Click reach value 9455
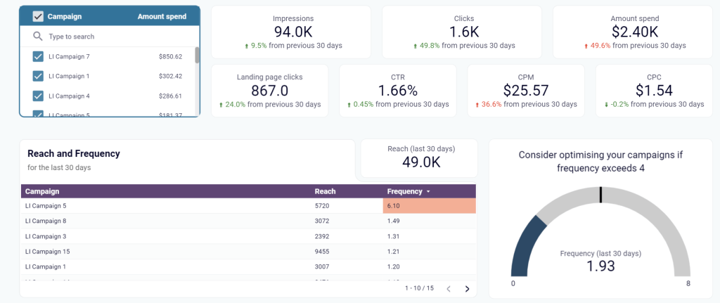 click(x=322, y=252)
